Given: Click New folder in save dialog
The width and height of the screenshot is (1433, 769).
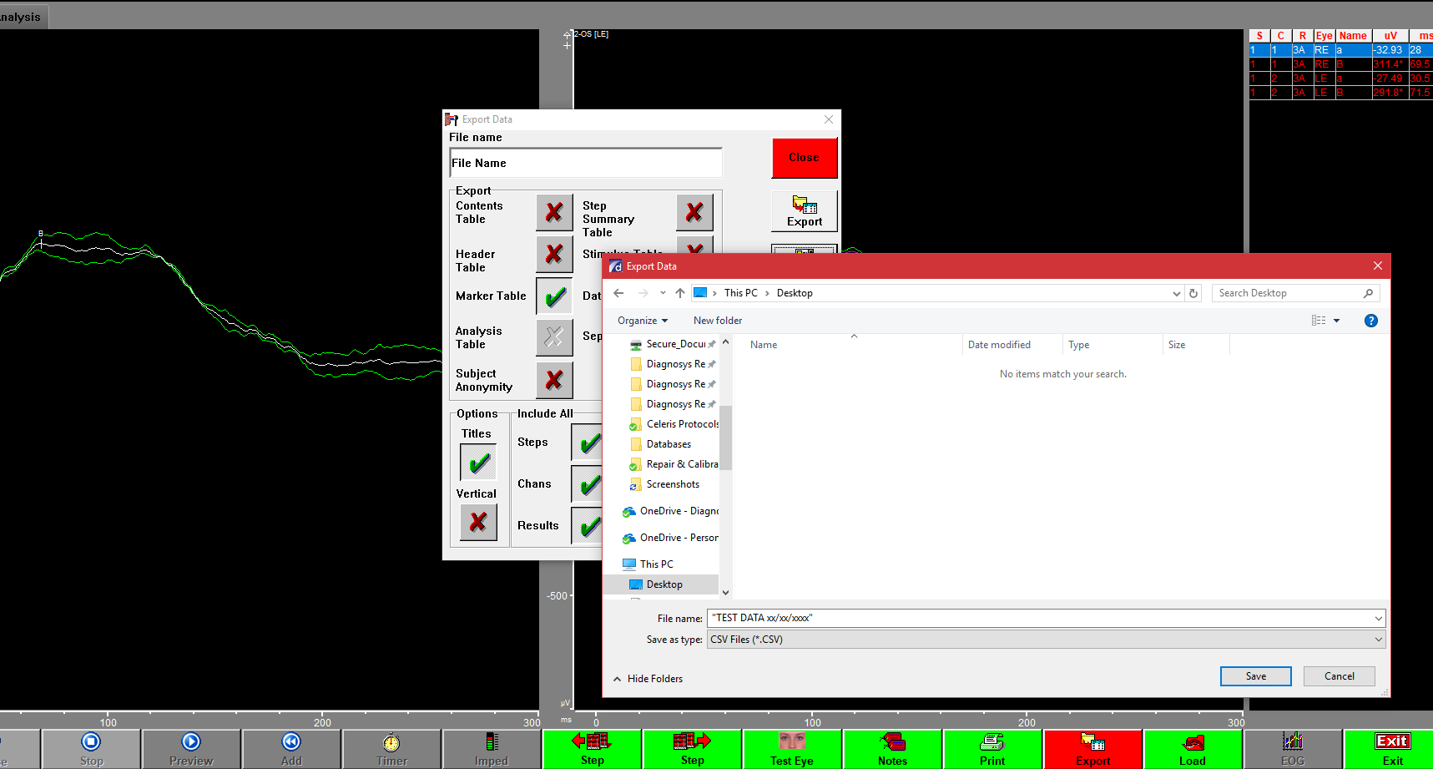Looking at the screenshot, I should pos(718,321).
